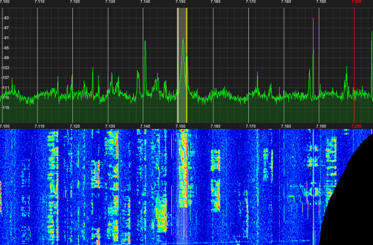373x245 pixels.
Task: Click the red 7.200 label on the bottom axis
Action: [x=357, y=126]
